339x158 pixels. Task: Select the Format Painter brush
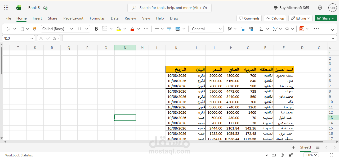[x=34, y=29]
